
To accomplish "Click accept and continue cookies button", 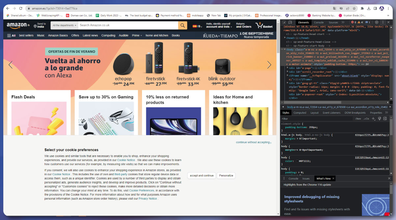I will (202, 176).
